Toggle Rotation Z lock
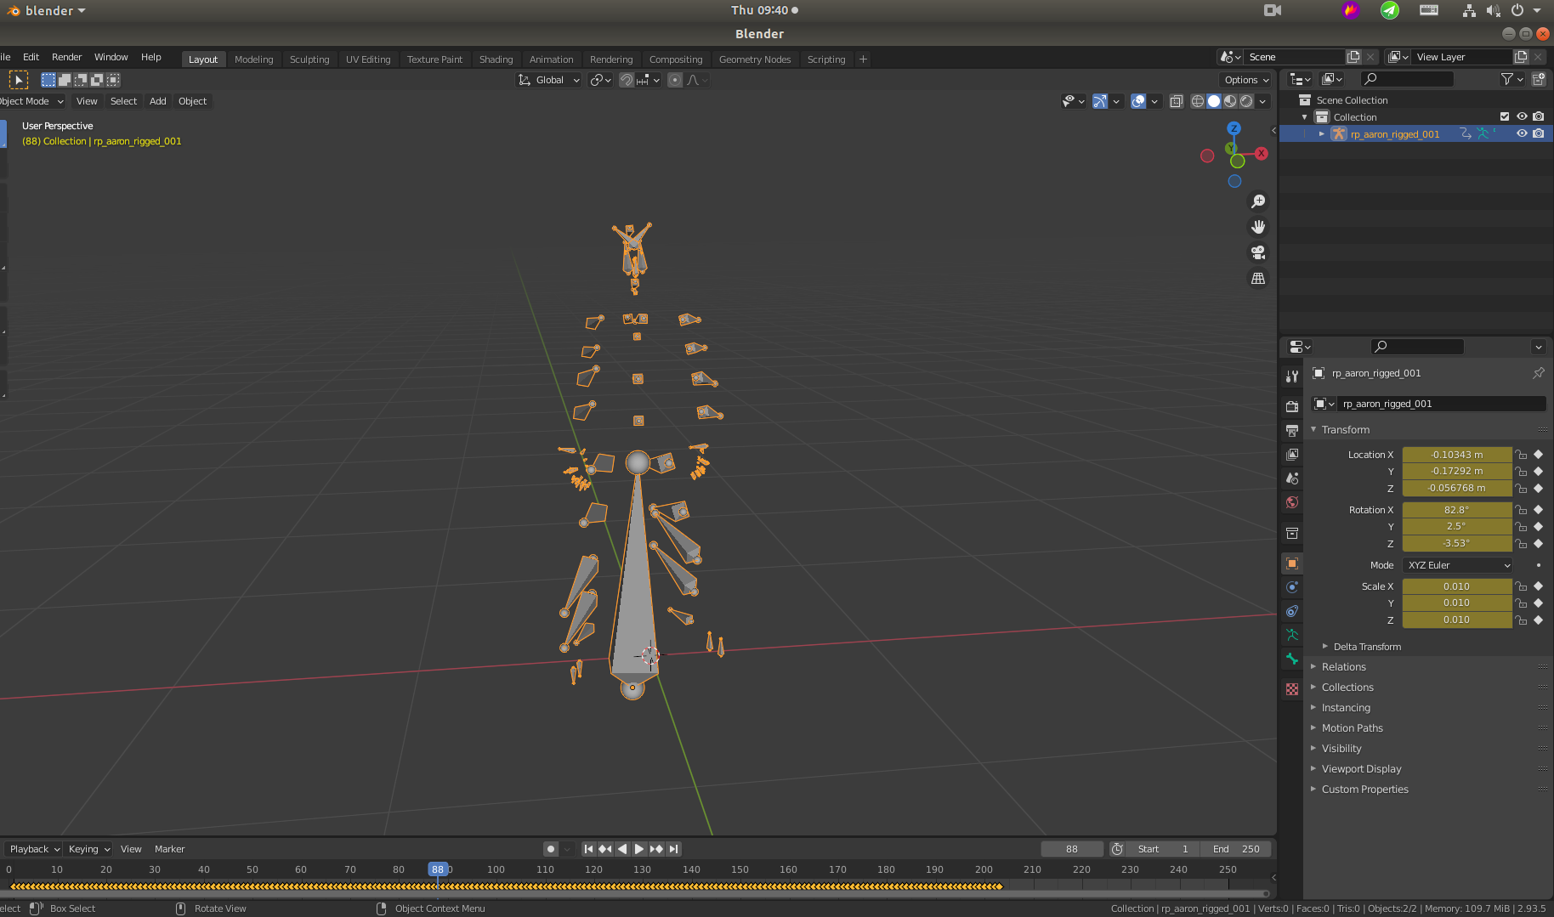The image size is (1554, 917). (x=1522, y=544)
